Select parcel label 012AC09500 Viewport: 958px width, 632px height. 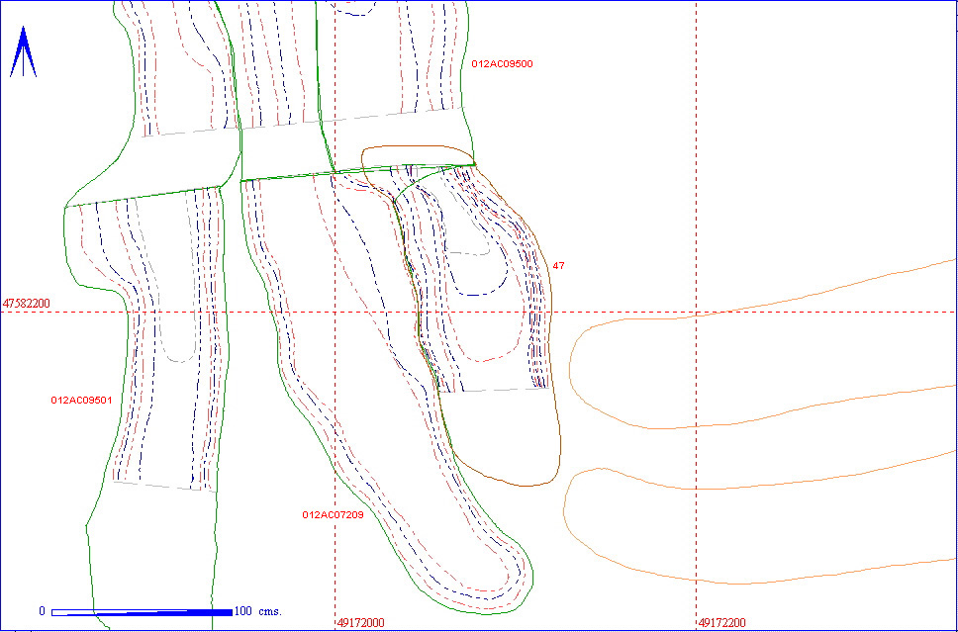pos(502,63)
